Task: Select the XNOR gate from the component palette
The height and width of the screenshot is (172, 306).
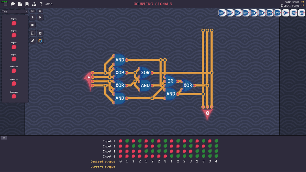Action: coord(222,13)
